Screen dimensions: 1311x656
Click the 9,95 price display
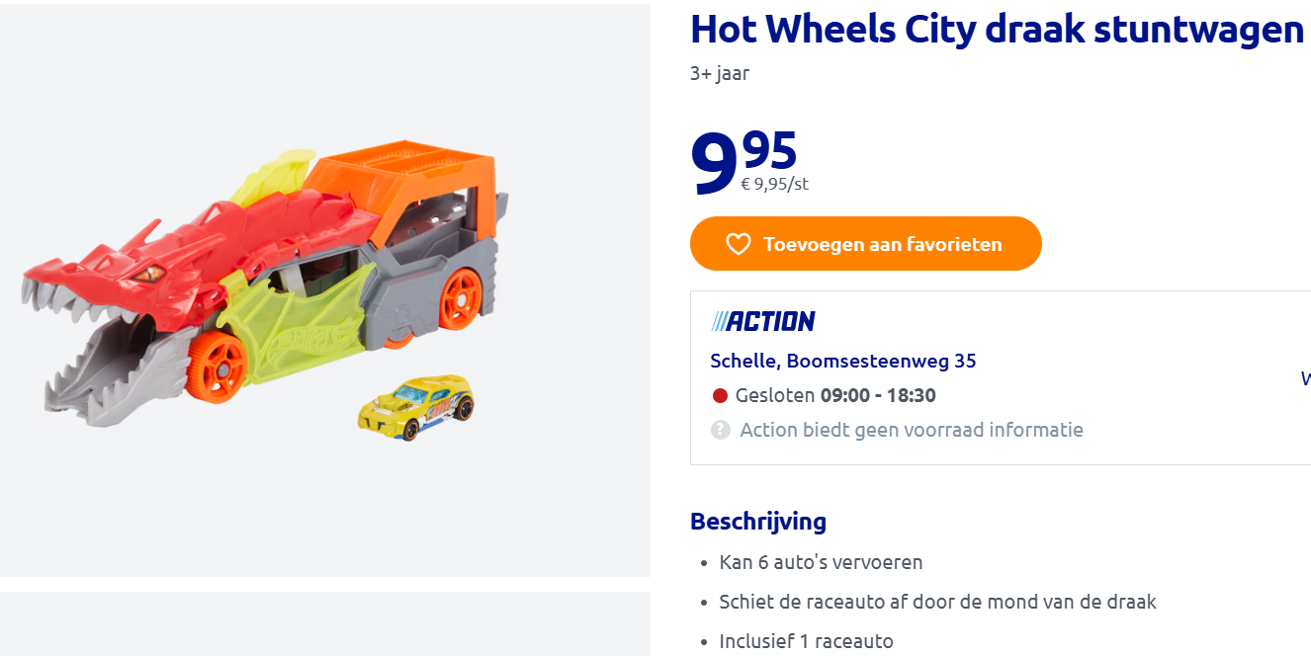[743, 158]
